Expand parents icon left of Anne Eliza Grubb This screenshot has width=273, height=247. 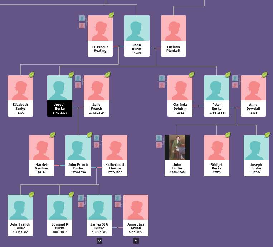pyautogui.click(x=118, y=201)
